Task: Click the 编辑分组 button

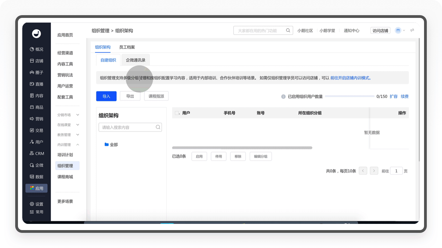Action: point(261,156)
